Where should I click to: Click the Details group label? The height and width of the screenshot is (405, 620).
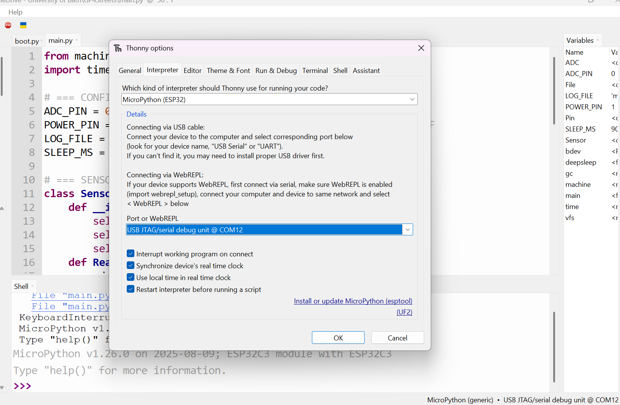136,114
